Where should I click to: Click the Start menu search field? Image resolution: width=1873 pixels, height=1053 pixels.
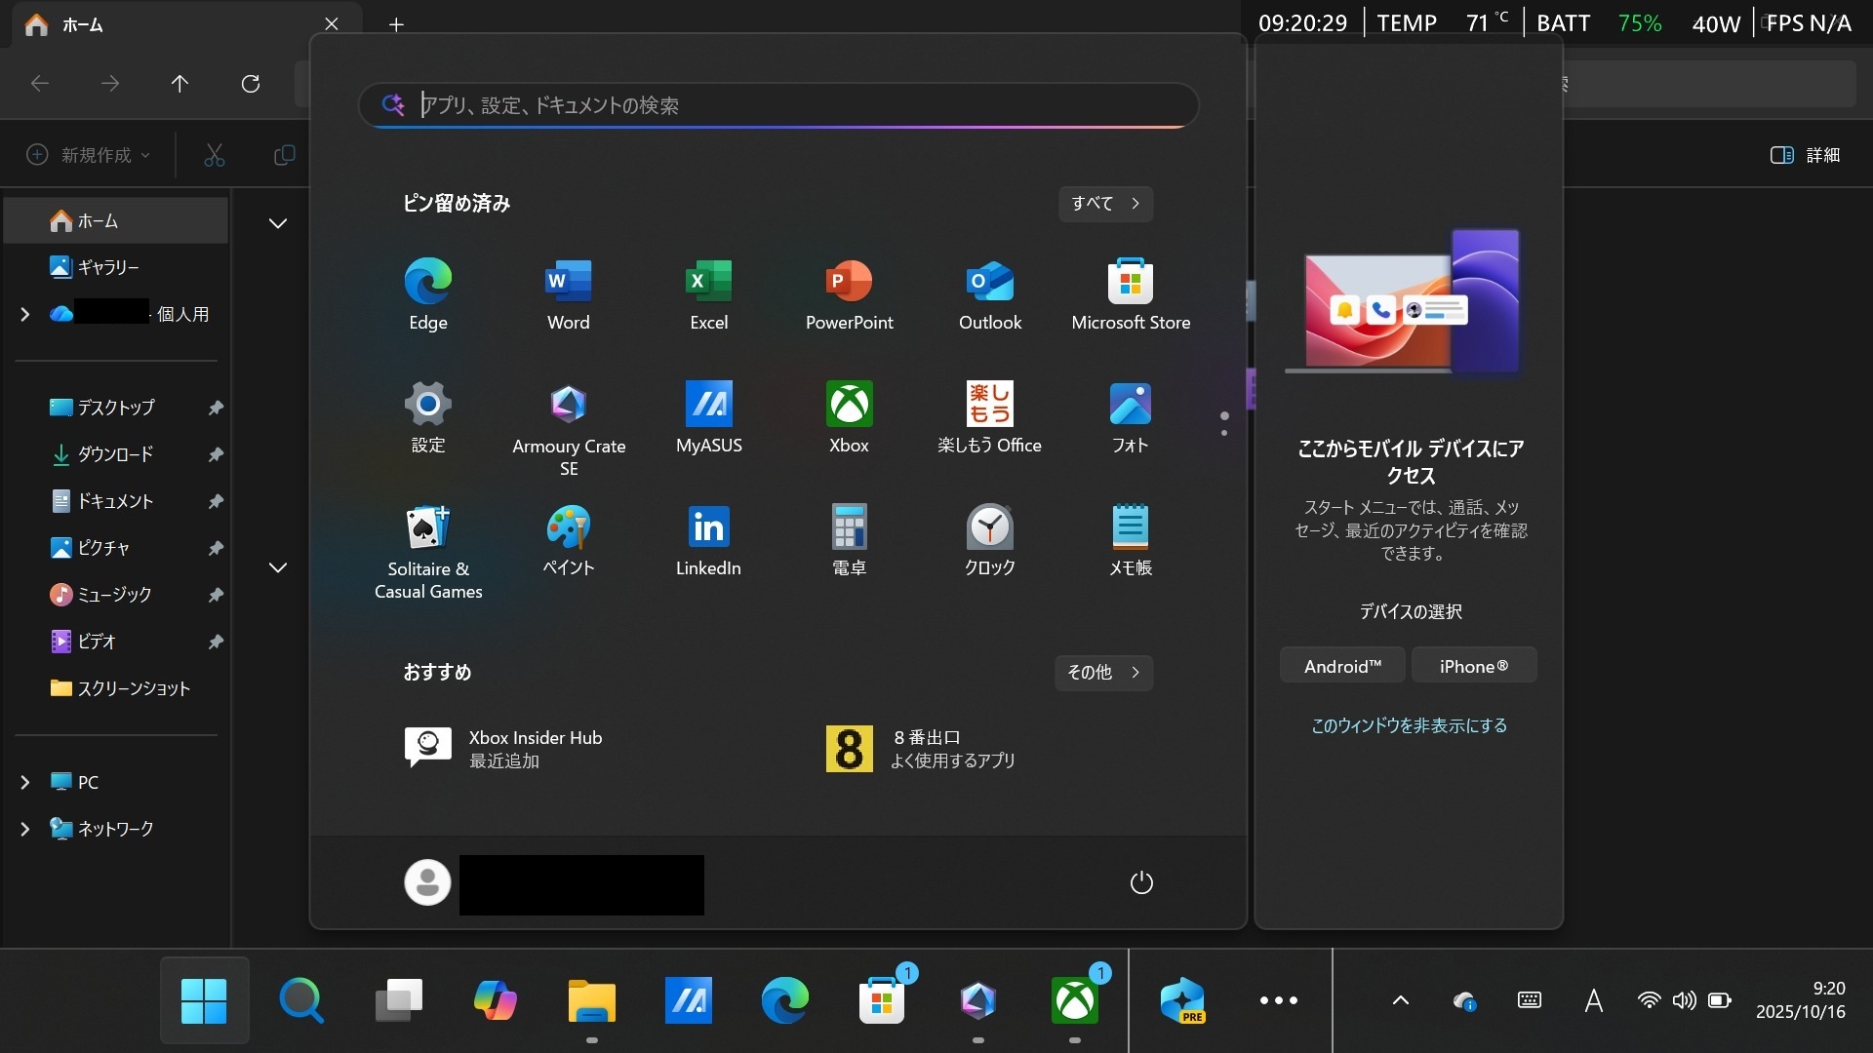[x=780, y=105]
